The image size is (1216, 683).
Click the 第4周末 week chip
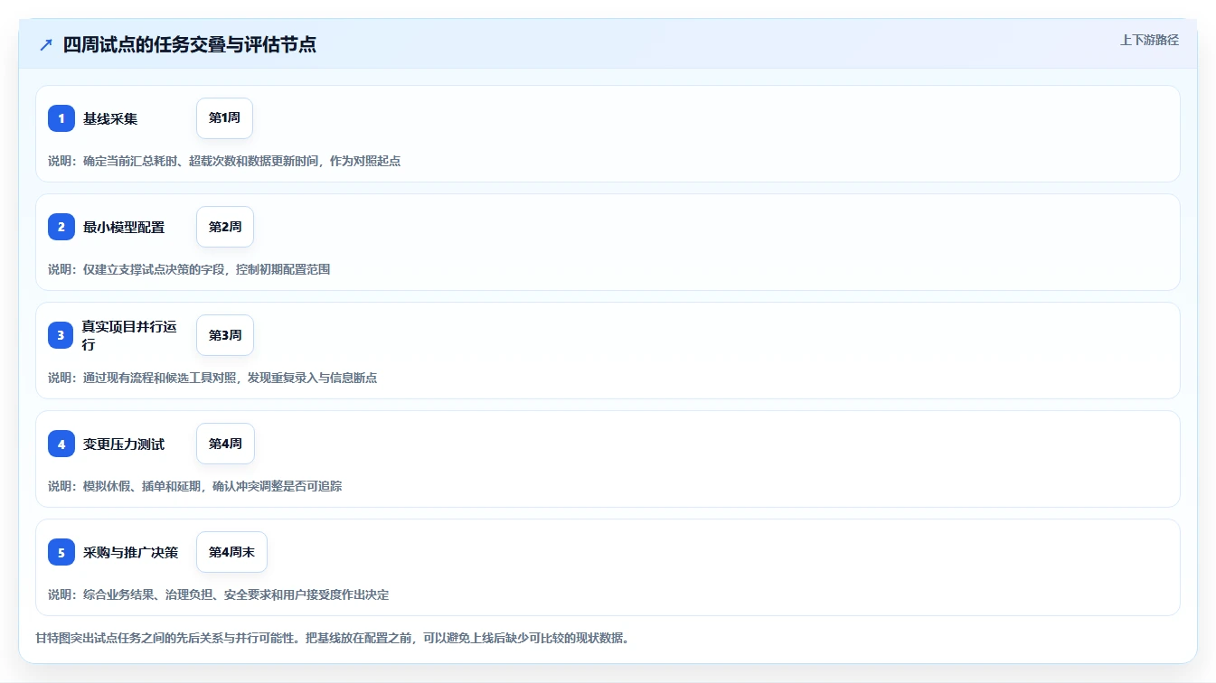tap(231, 552)
